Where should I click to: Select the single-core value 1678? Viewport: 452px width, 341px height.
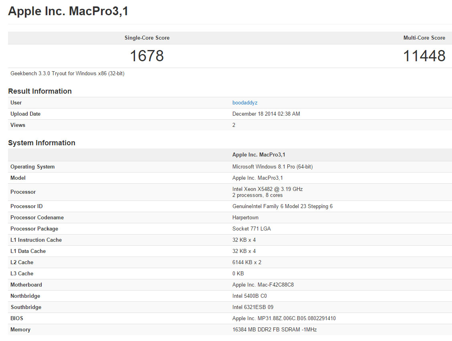[x=147, y=56]
